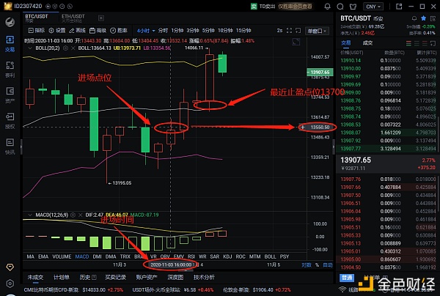The height and width of the screenshot is (296, 440).
Task: Open sidebar settings hexagon icon
Action: tap(10, 284)
